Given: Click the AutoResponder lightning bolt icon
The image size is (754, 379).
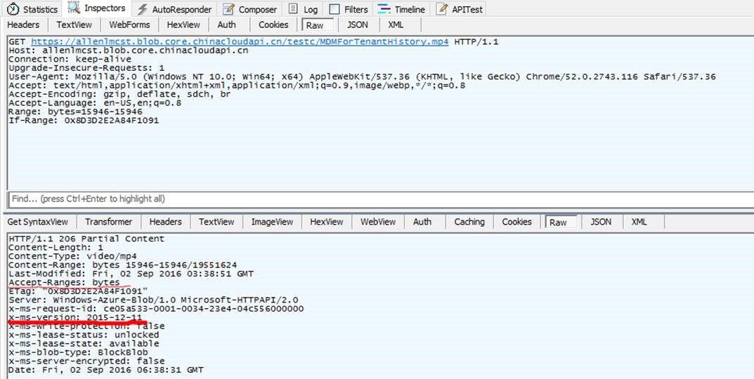Looking at the screenshot, I should pos(142,10).
